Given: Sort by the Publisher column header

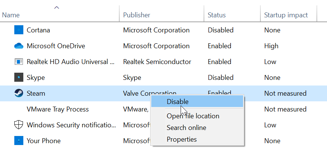Looking at the screenshot, I should 137,15.
